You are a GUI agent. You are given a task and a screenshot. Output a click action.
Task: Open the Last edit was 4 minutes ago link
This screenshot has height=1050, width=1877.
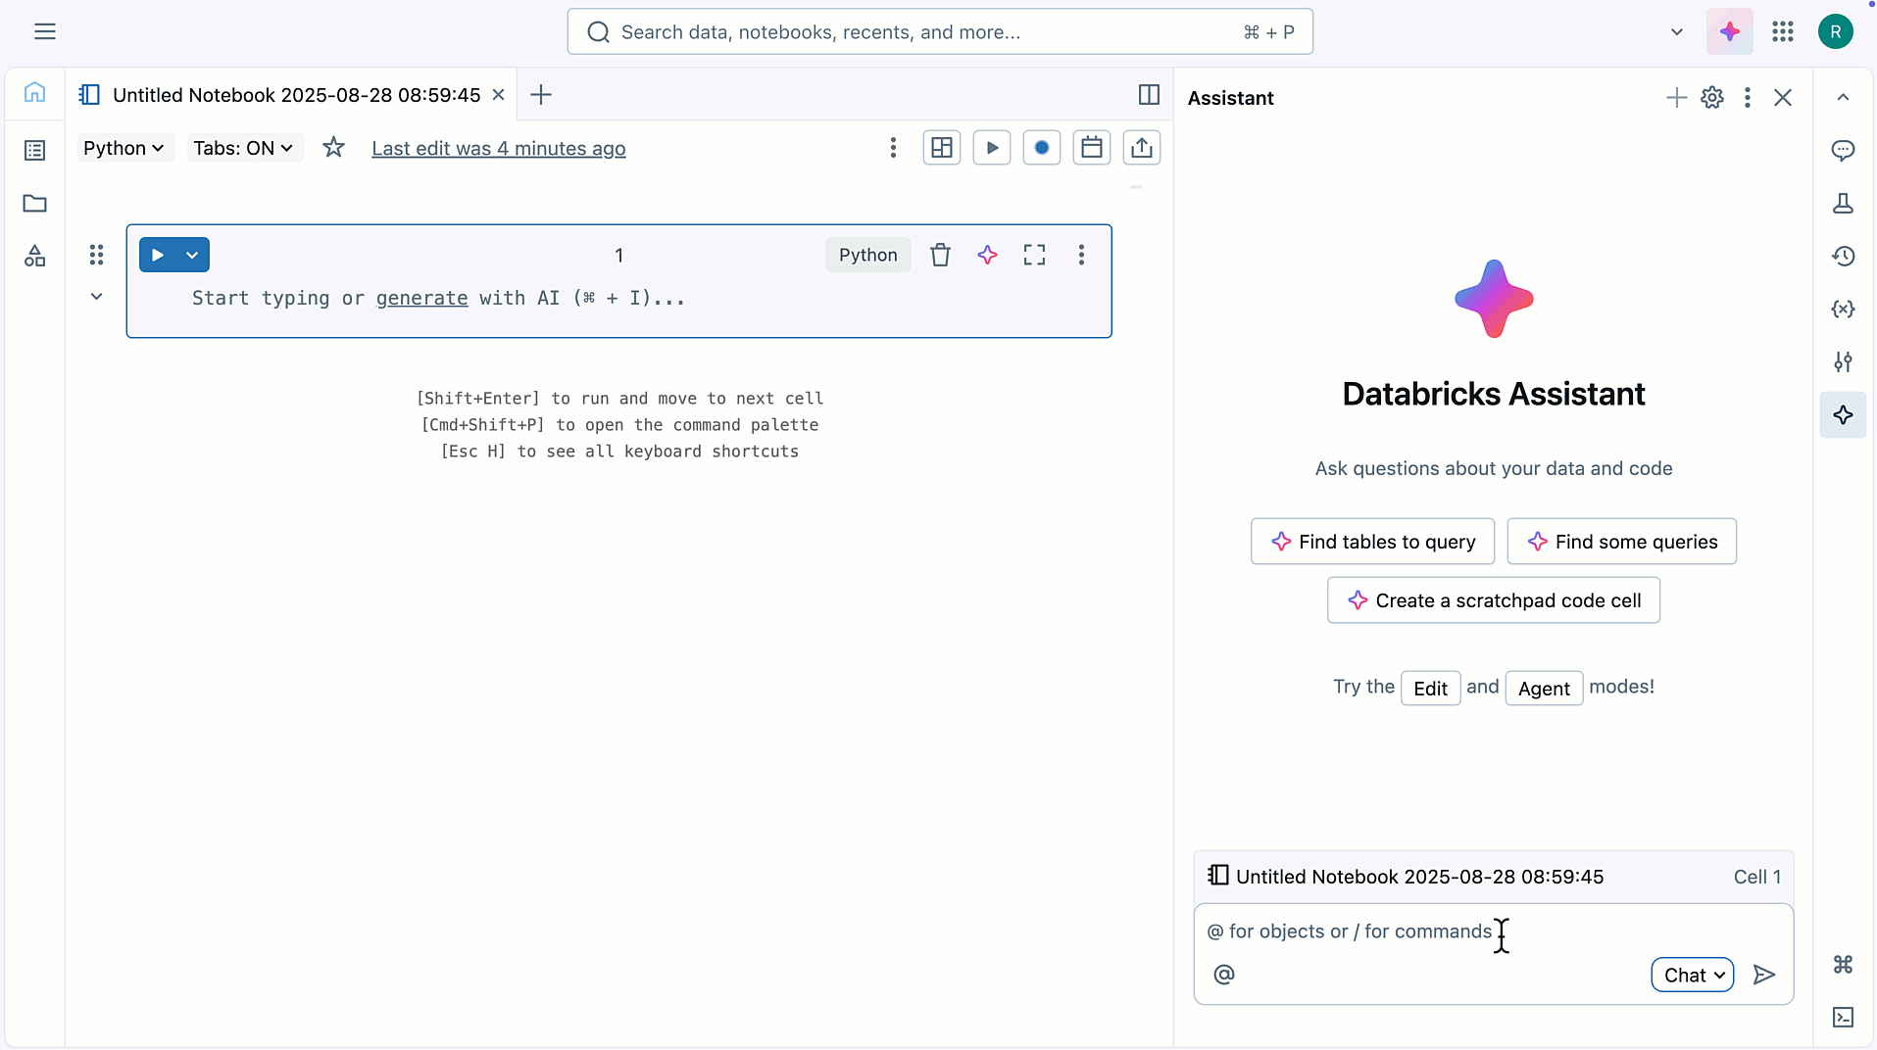click(498, 149)
